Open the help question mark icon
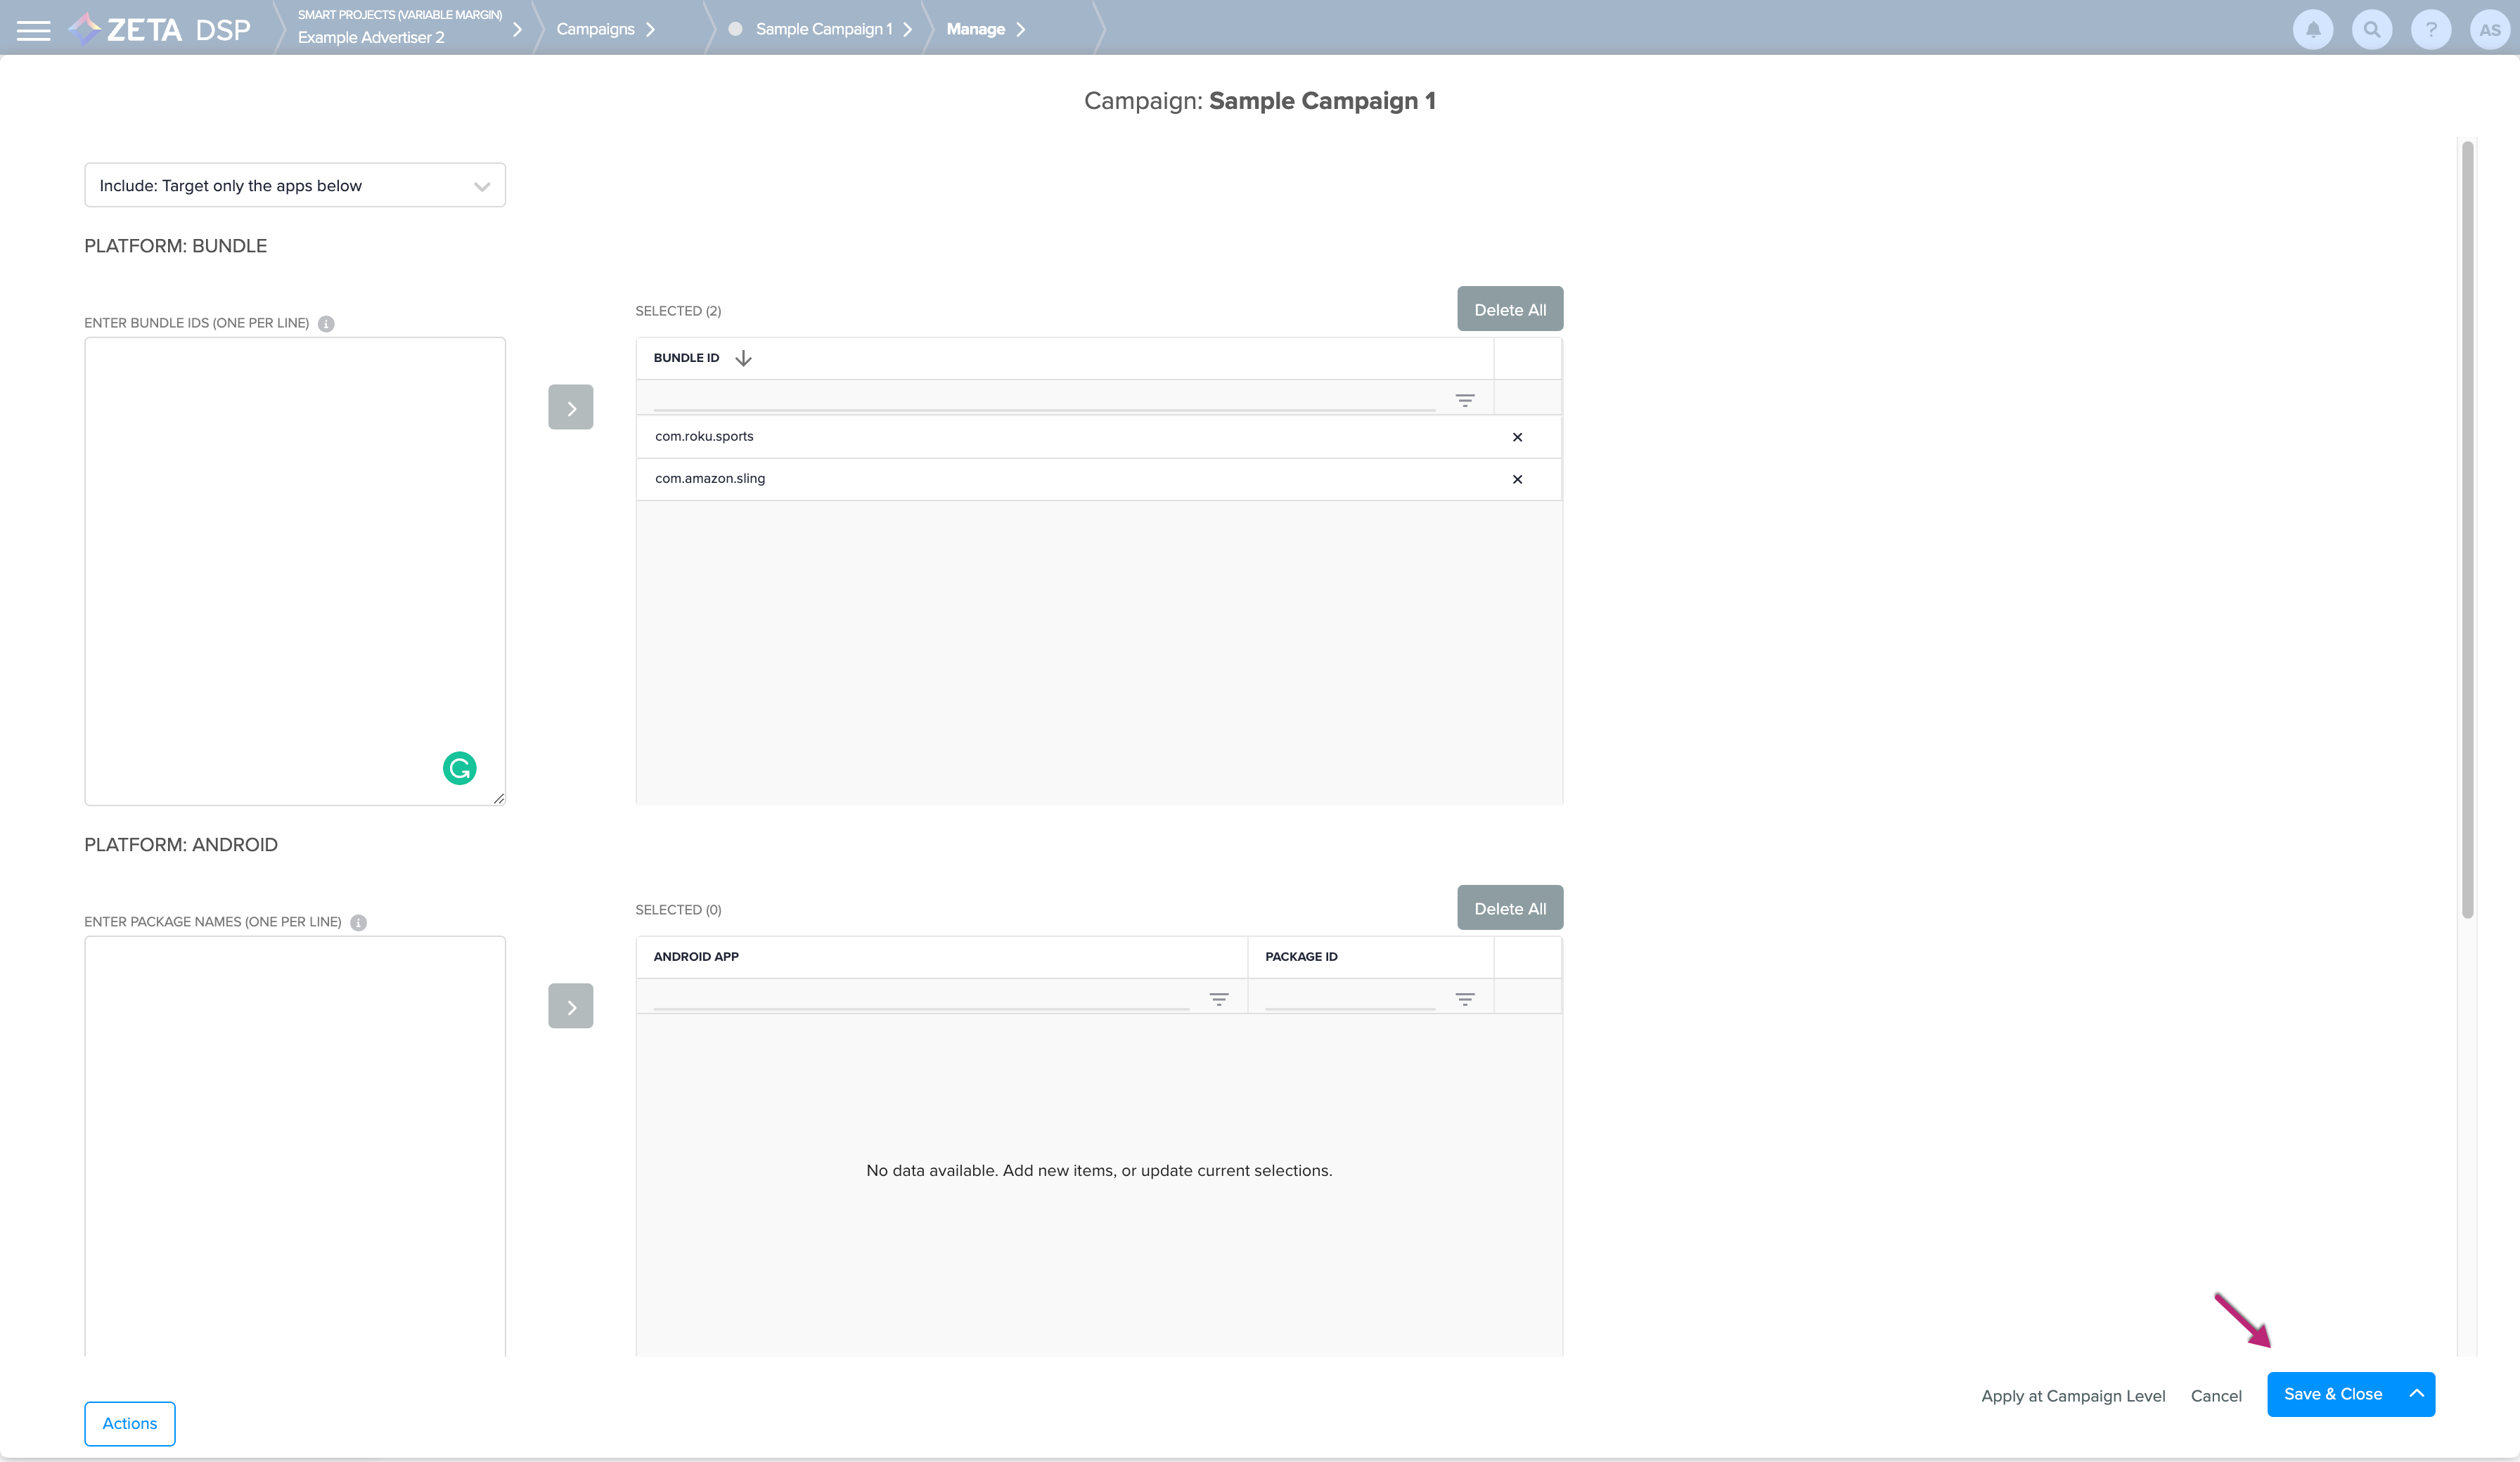The height and width of the screenshot is (1462, 2520). tap(2430, 30)
